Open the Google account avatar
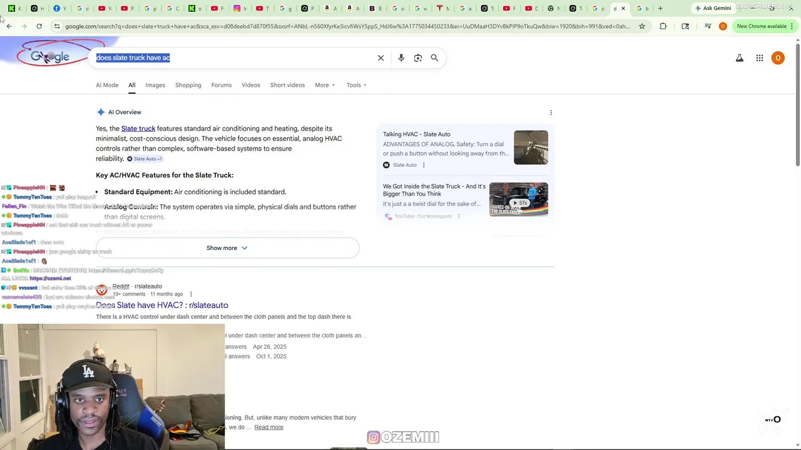Screen dimensions: 801x450 [778, 58]
